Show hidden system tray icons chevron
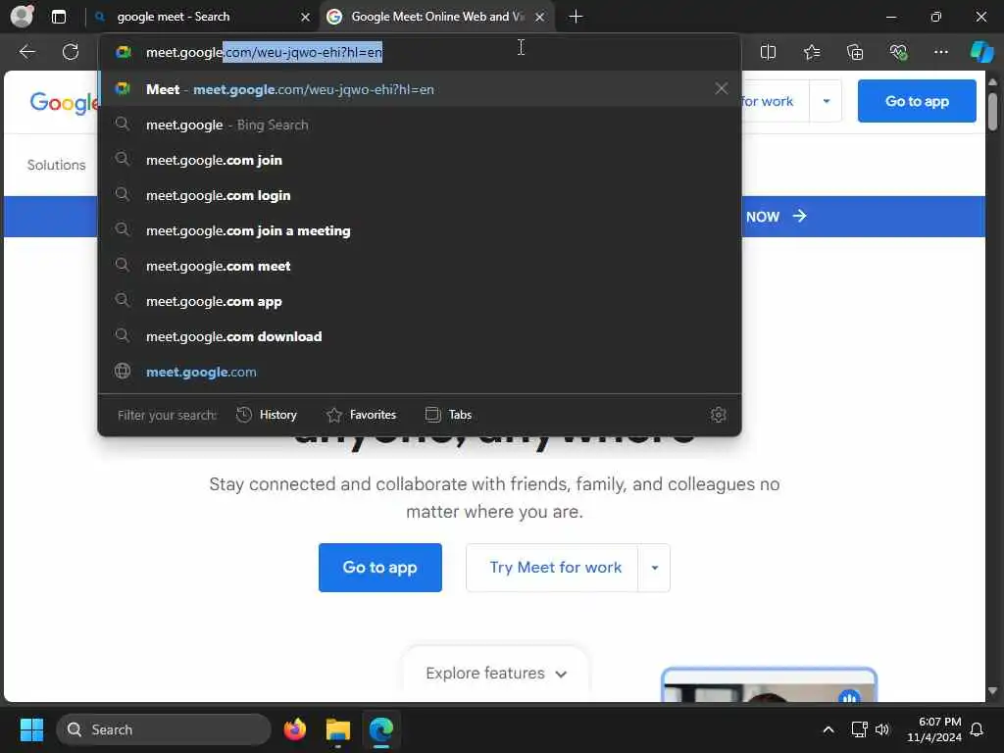Image resolution: width=1004 pixels, height=753 pixels. click(x=828, y=729)
